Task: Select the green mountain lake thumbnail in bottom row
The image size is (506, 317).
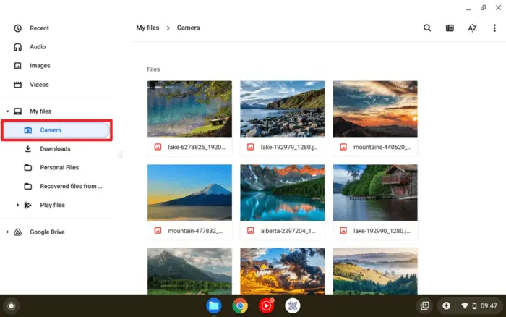Action: (189, 271)
